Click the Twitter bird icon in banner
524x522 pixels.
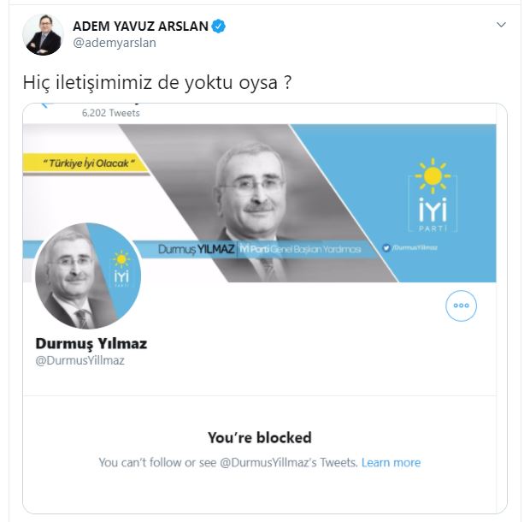click(x=386, y=248)
